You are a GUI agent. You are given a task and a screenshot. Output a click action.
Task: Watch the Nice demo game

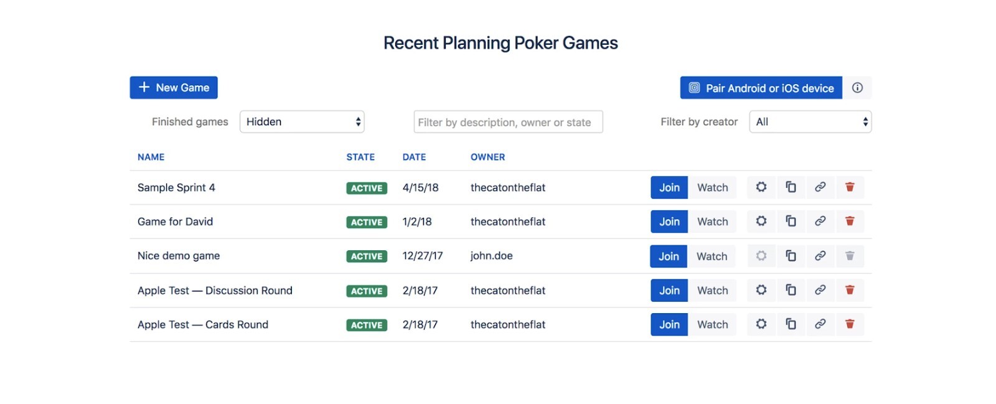coord(712,256)
